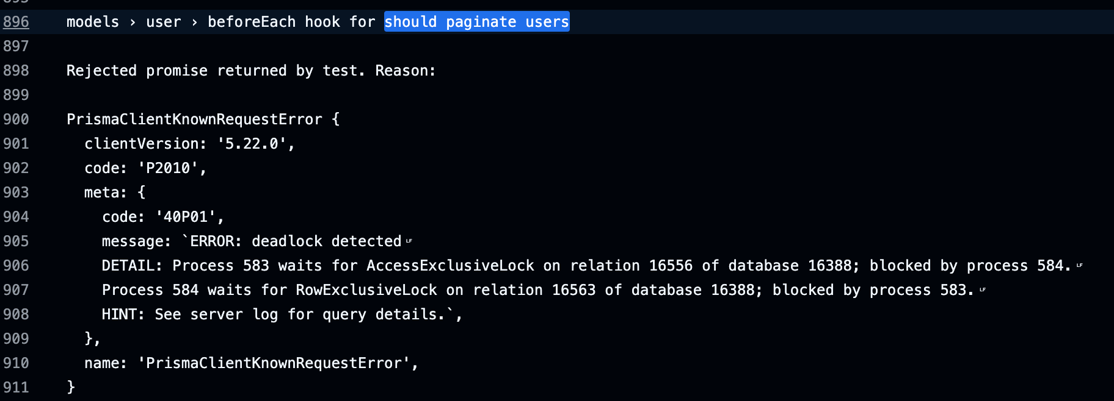Click the 'P2010' error code value
This screenshot has width=1114, height=401.
[x=168, y=168]
